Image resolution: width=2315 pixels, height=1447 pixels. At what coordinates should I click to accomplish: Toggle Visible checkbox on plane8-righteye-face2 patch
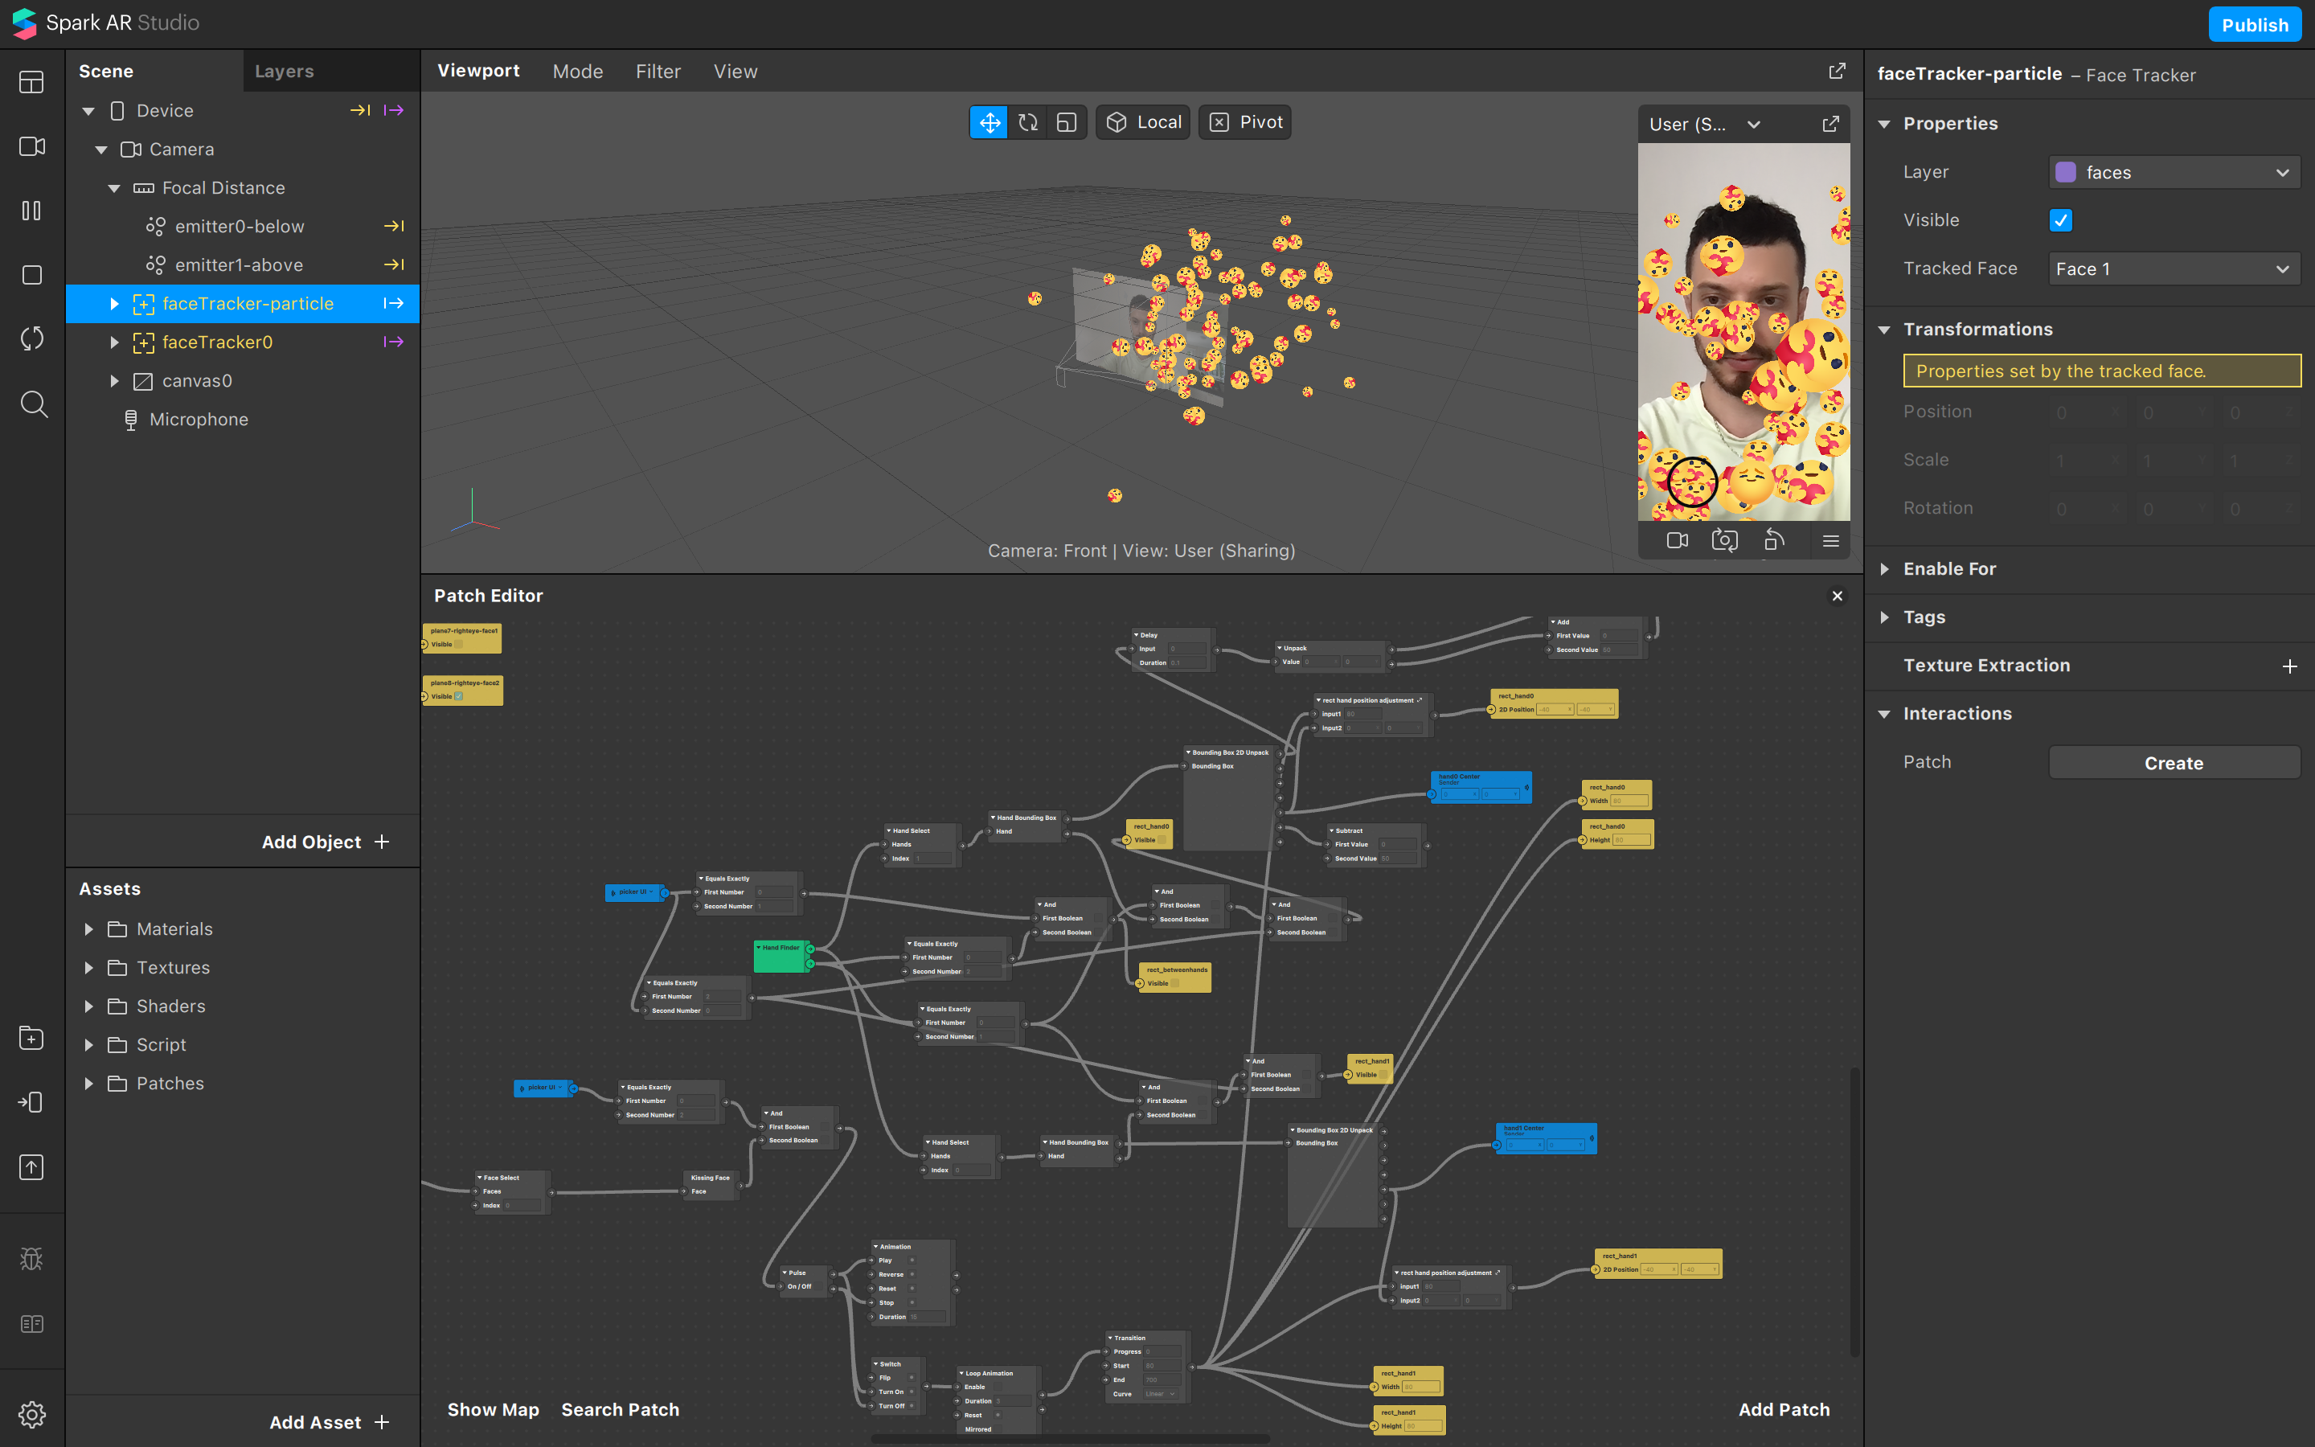point(458,697)
